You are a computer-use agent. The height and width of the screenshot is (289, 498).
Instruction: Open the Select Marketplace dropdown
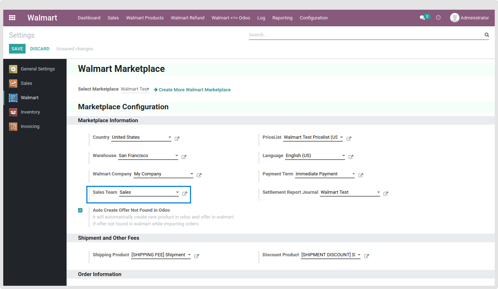135,89
